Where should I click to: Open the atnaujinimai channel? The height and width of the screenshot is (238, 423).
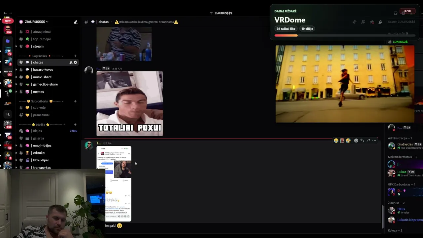(x=42, y=32)
